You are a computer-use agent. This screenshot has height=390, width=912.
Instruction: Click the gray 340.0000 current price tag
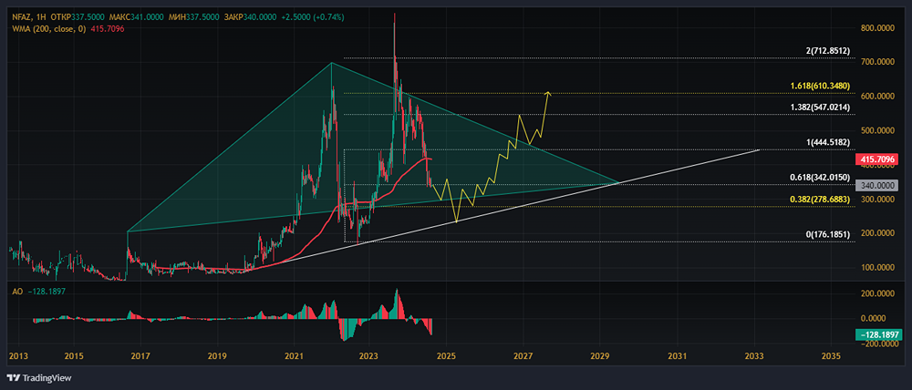(877, 185)
